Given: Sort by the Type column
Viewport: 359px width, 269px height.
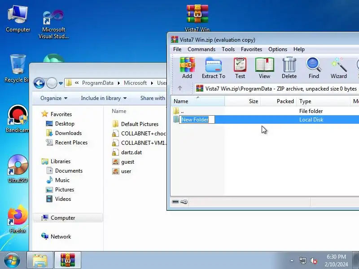Looking at the screenshot, I should [323, 101].
